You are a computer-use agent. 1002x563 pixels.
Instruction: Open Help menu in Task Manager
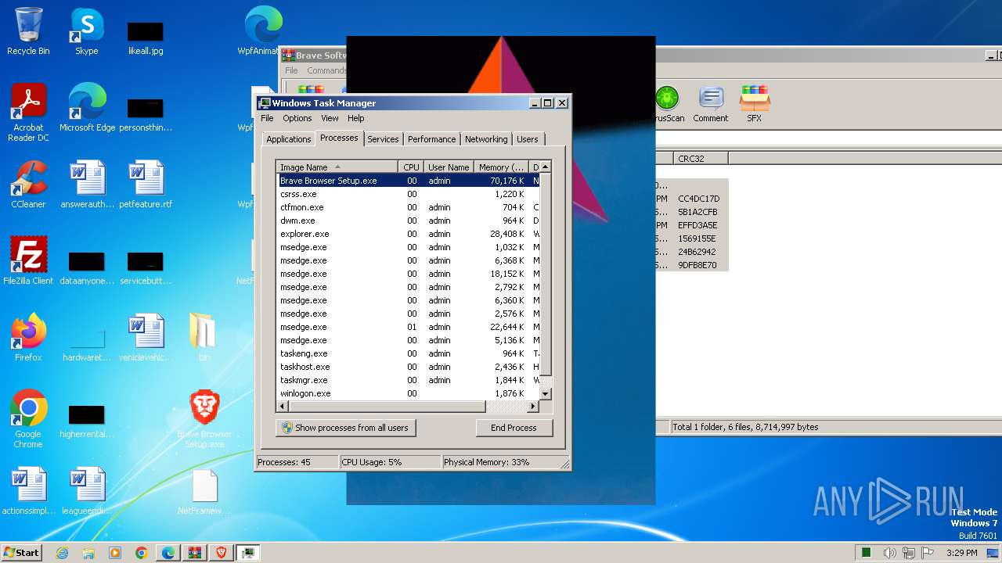355,118
